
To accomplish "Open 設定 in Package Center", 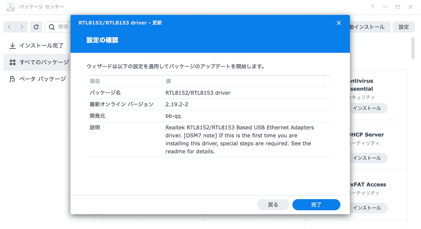I will tap(404, 27).
